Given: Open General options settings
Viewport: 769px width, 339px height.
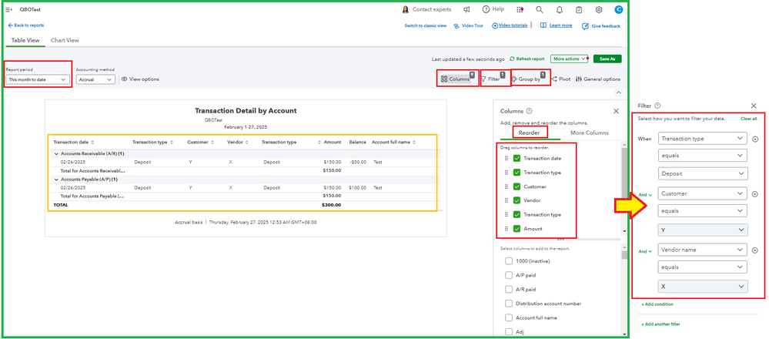Looking at the screenshot, I should pyautogui.click(x=598, y=79).
